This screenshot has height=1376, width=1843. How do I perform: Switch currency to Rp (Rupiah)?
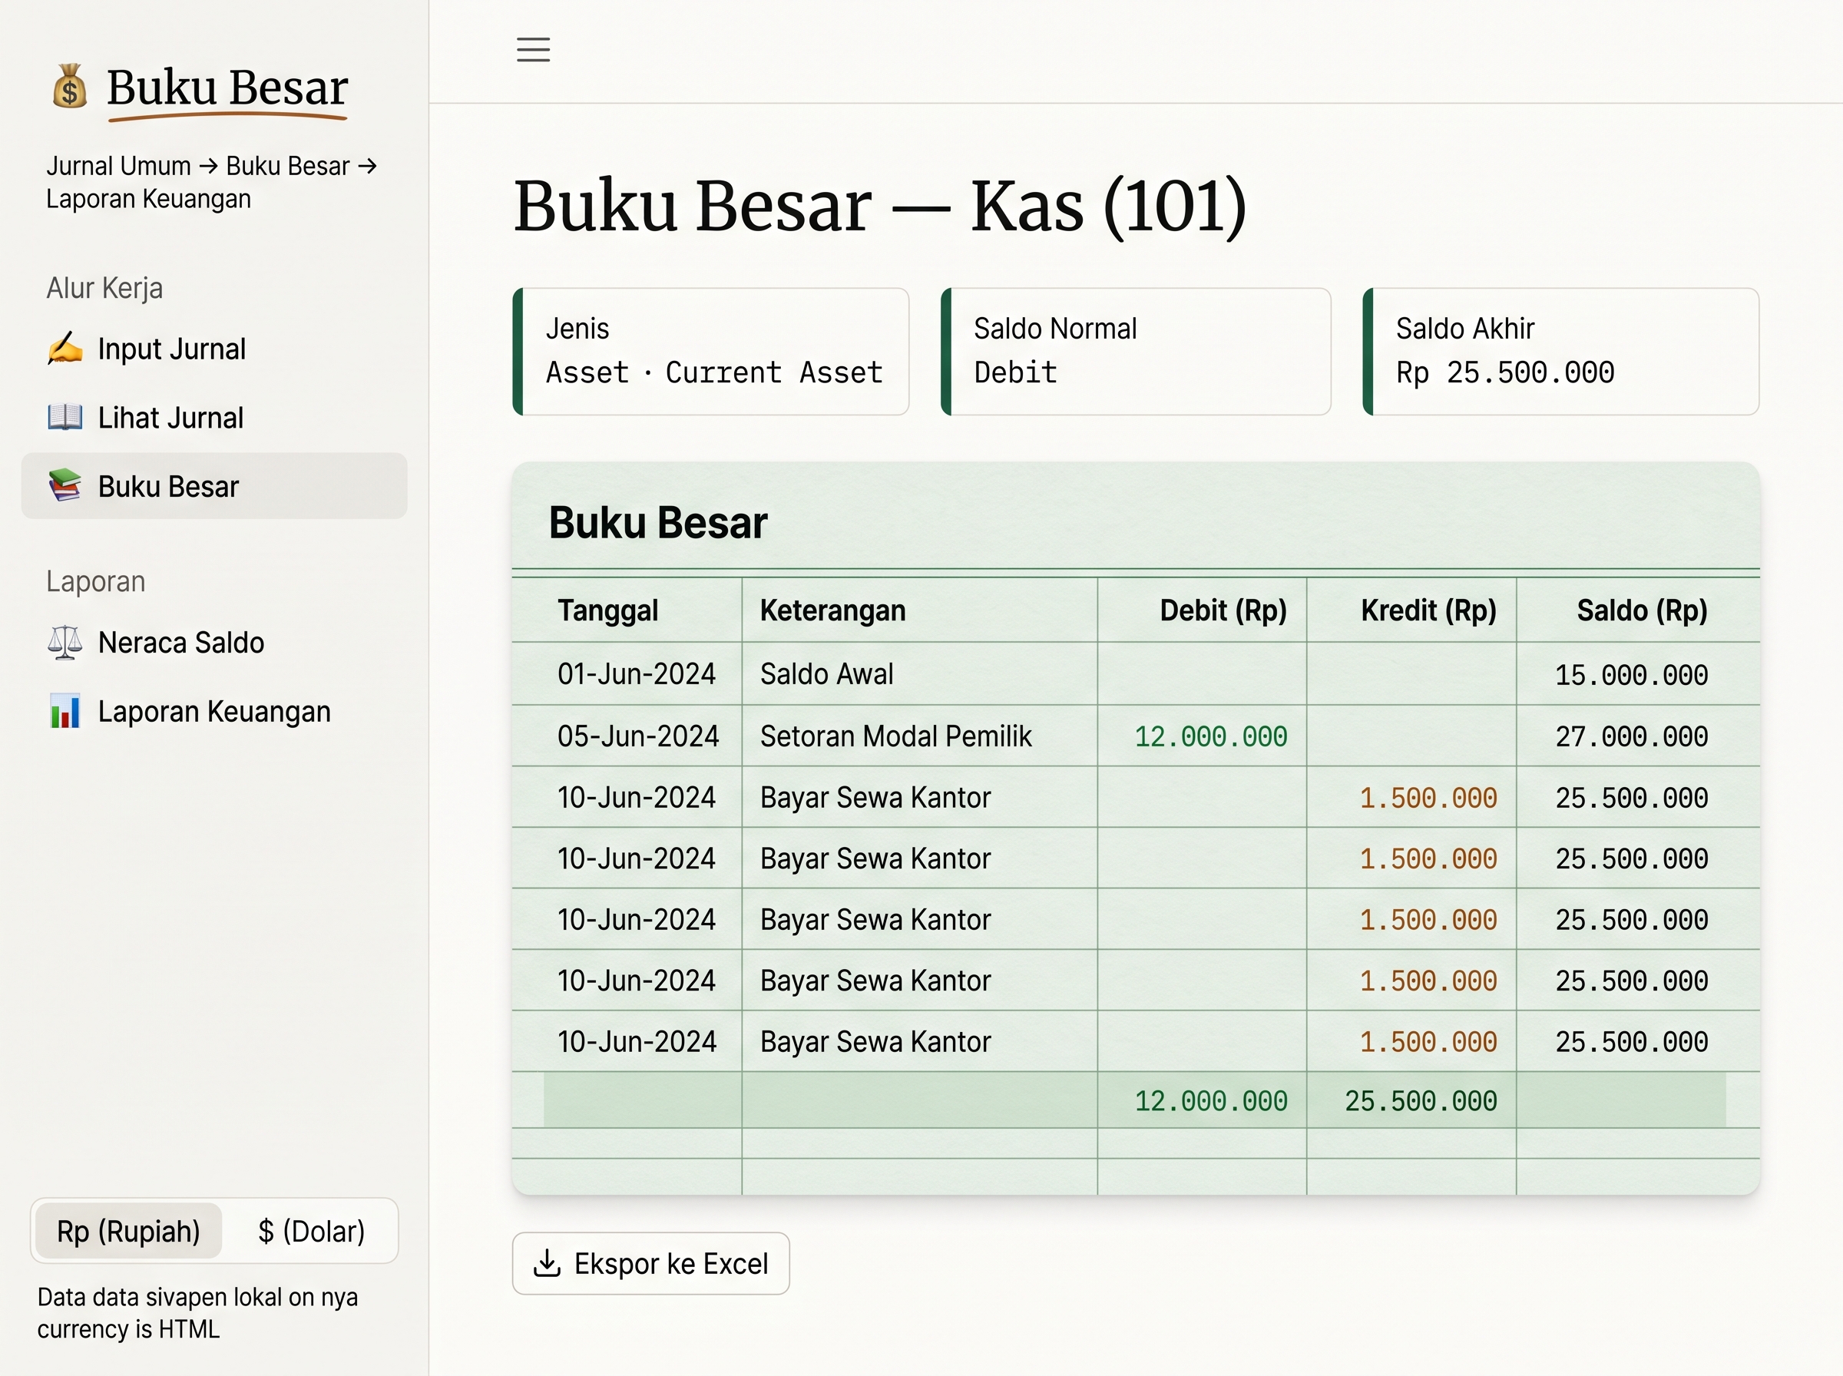(128, 1231)
